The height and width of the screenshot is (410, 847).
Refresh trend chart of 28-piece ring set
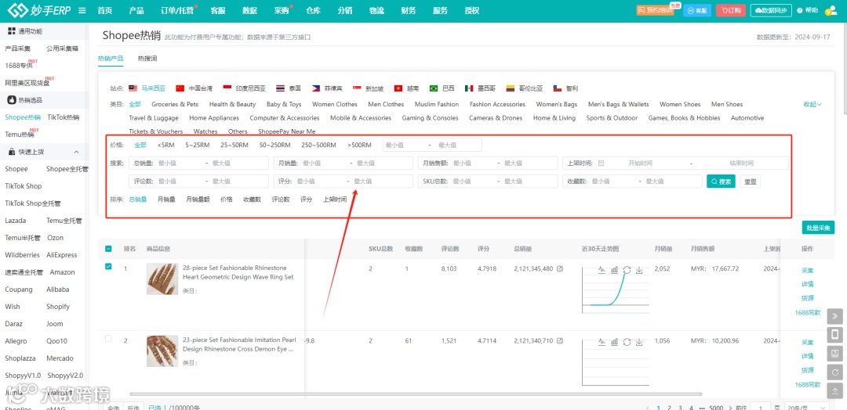627,270
